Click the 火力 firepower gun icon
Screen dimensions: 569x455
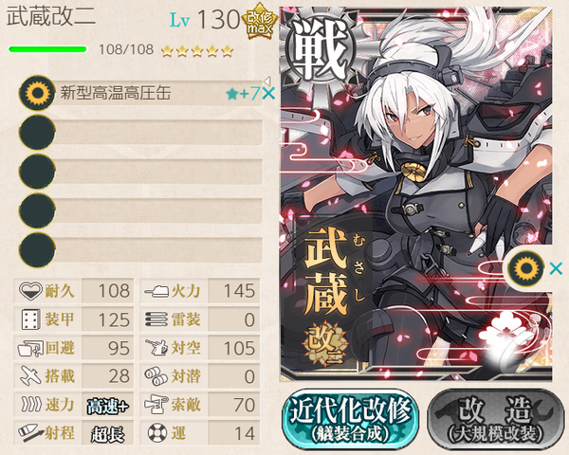156,291
